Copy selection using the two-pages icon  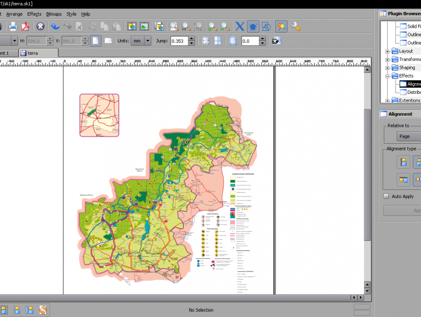pos(104,27)
